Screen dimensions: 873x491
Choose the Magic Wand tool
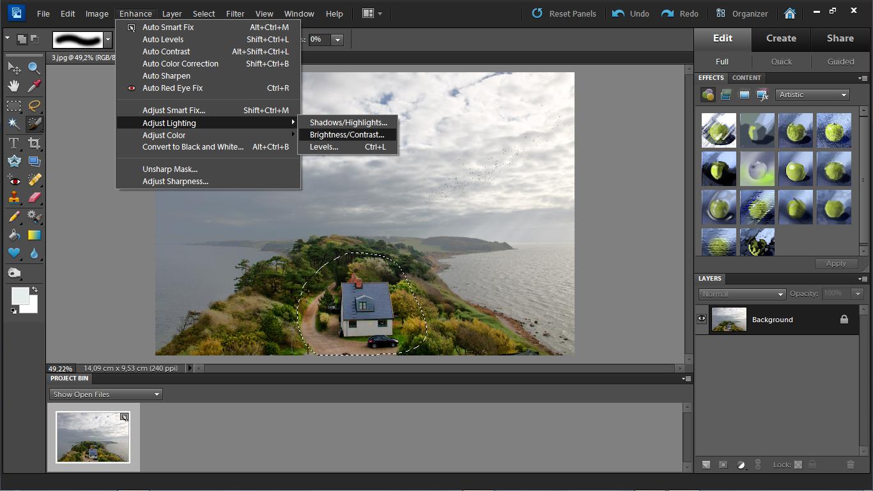13,123
